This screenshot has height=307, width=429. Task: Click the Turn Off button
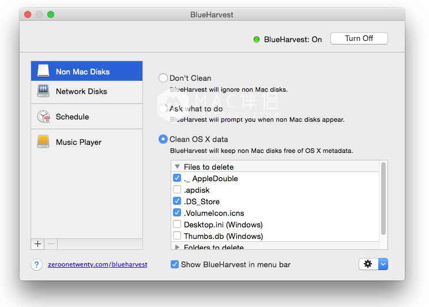[359, 38]
